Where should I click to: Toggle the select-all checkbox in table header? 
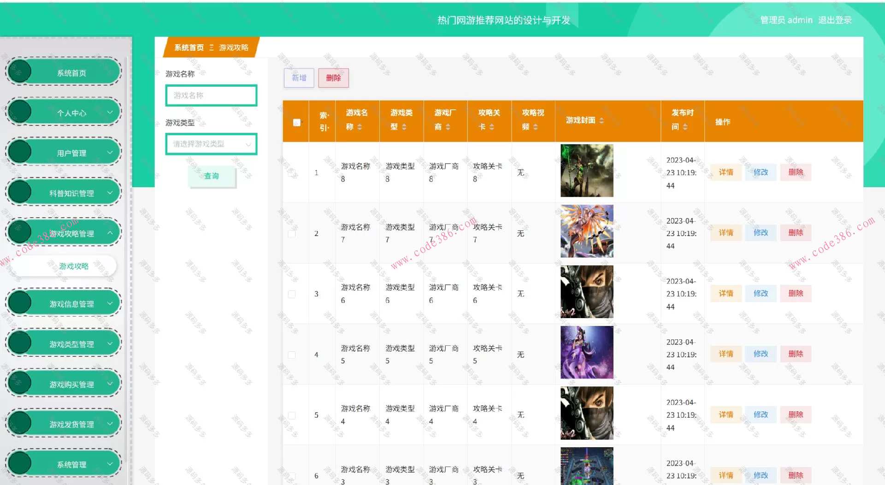pos(297,122)
